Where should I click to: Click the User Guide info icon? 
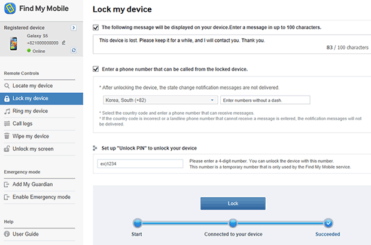(7, 234)
